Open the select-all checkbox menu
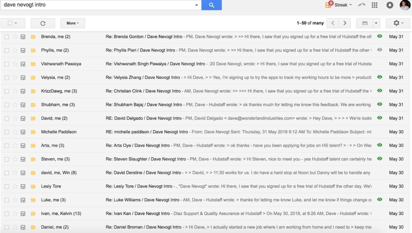 [16, 23]
